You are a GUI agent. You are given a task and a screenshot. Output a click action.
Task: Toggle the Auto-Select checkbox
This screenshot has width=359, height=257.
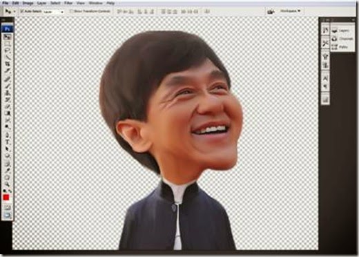(22, 11)
